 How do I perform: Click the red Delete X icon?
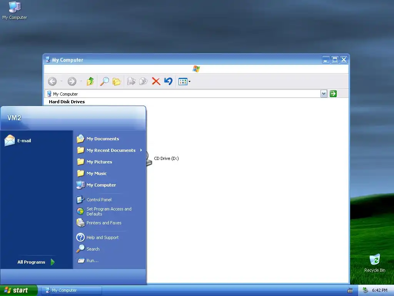[x=156, y=81]
